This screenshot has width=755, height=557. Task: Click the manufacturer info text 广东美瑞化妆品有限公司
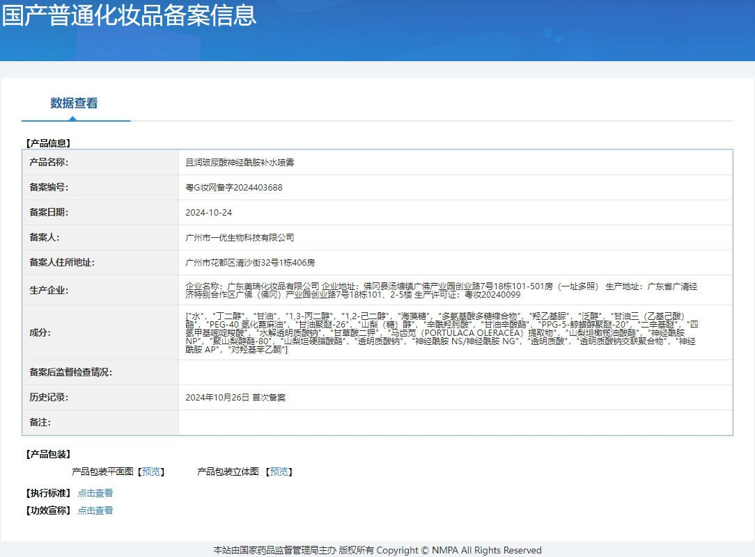(x=273, y=286)
